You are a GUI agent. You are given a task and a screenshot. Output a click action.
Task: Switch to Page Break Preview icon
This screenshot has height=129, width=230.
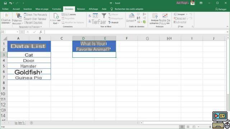tap(194, 127)
